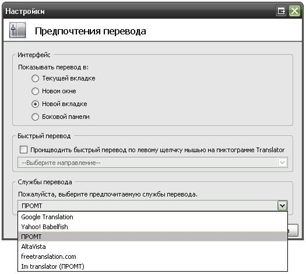This screenshot has height=274, width=306.
Task: Select the Текущей вкладке radio button
Action: (36, 78)
